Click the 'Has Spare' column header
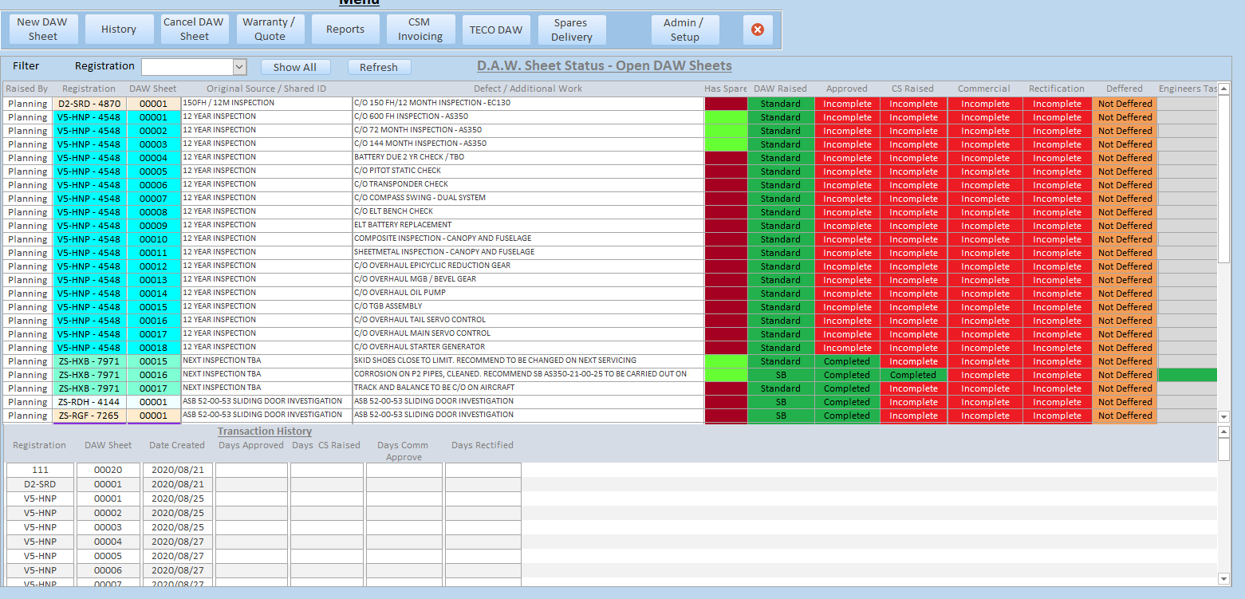1245x599 pixels. (x=726, y=89)
